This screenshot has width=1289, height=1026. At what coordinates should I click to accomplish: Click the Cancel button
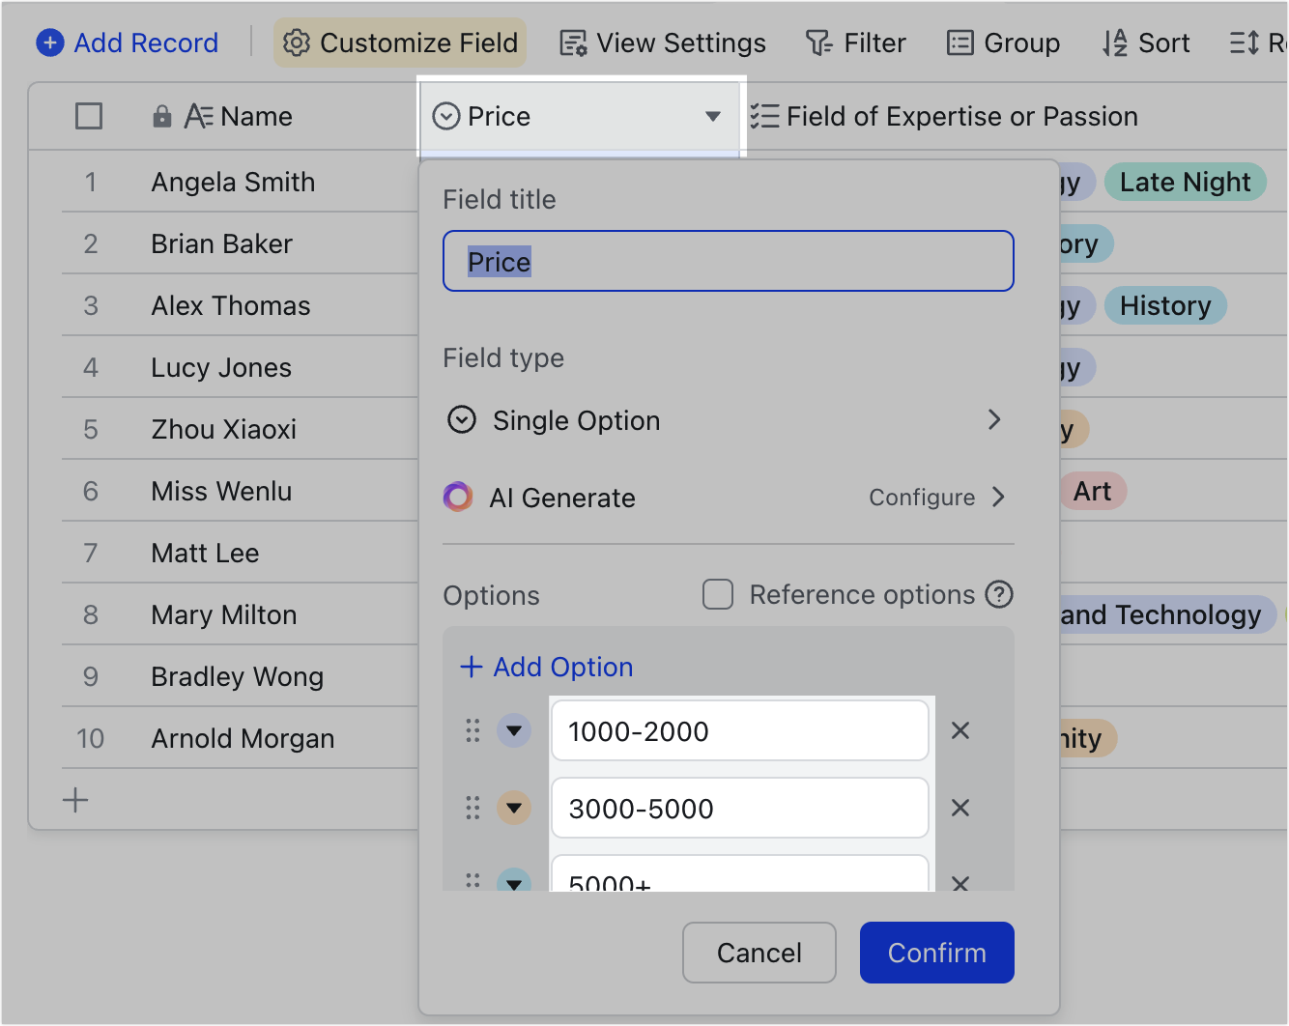[759, 953]
